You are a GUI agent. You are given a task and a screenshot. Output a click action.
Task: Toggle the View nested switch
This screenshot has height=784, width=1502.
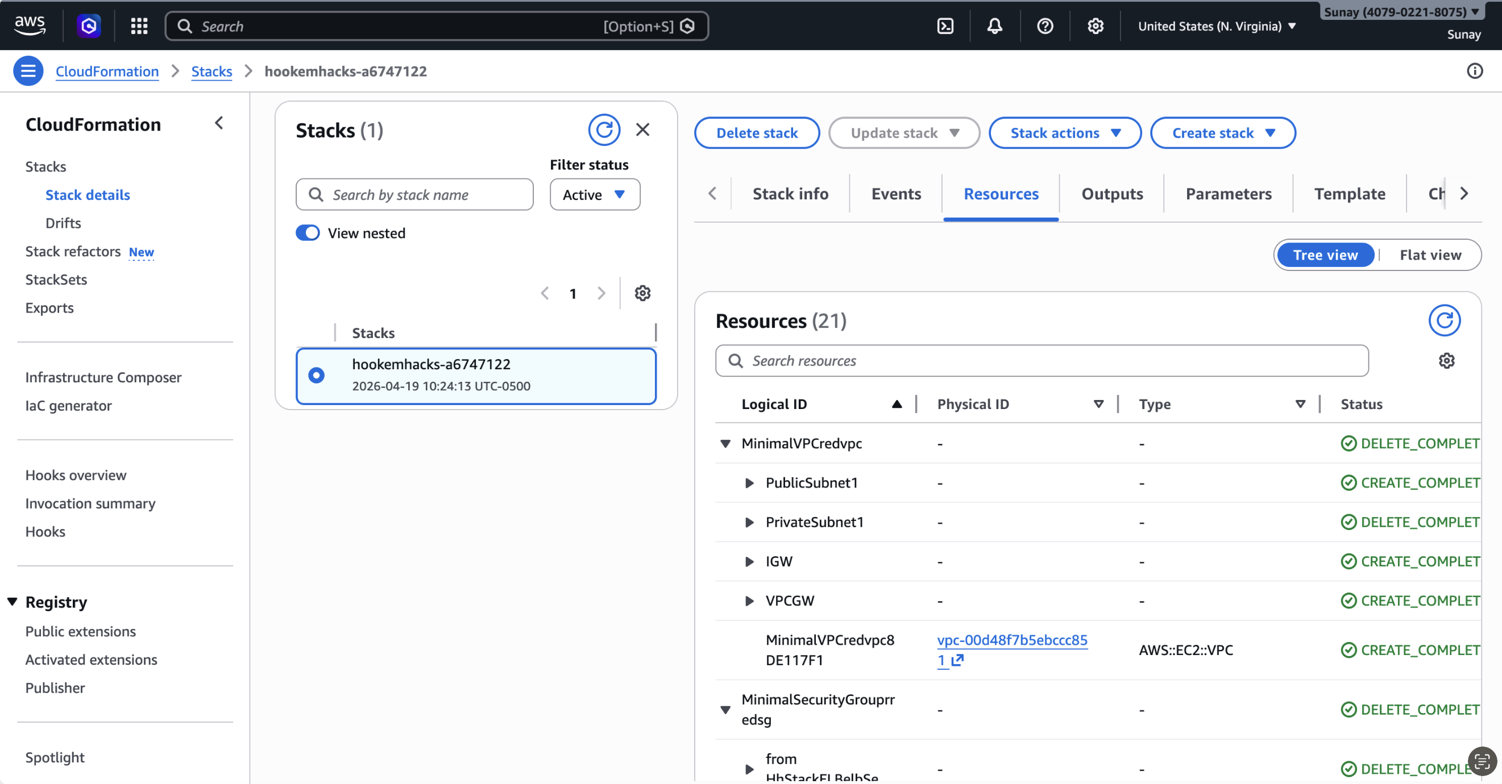click(308, 233)
